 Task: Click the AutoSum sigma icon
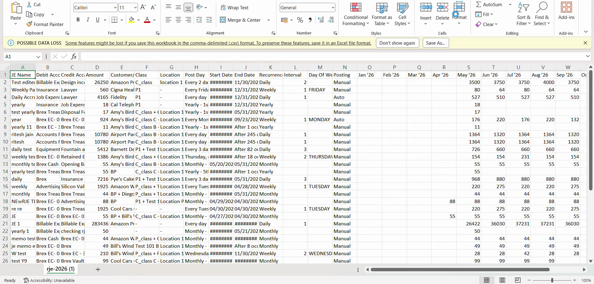coord(479,4)
